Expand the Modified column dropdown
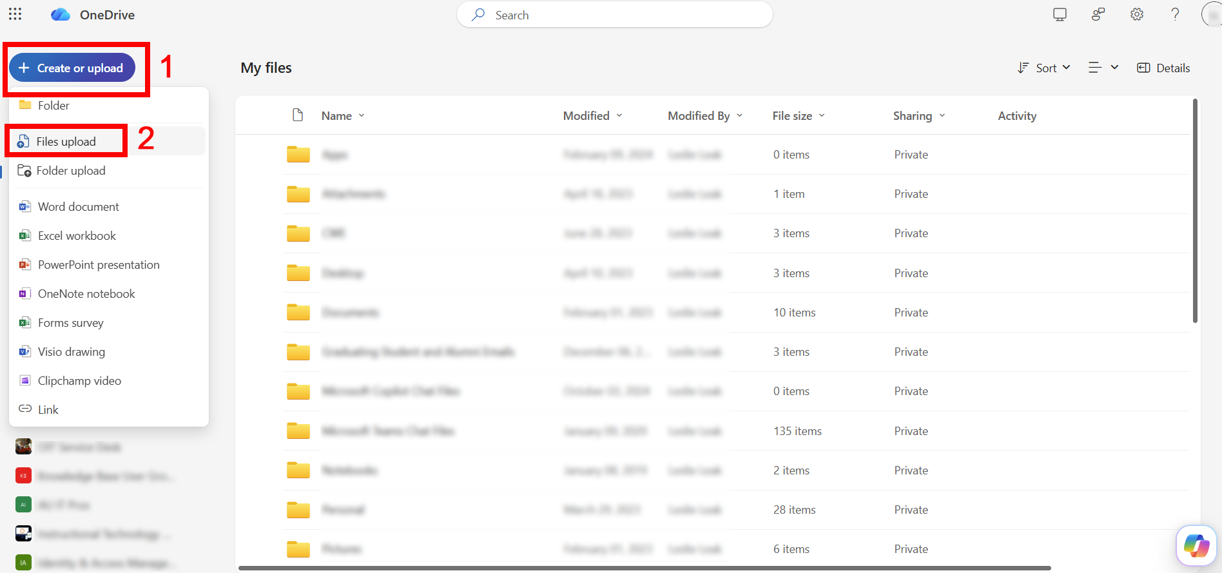Screen dimensions: 1222x573 pyautogui.click(x=619, y=115)
